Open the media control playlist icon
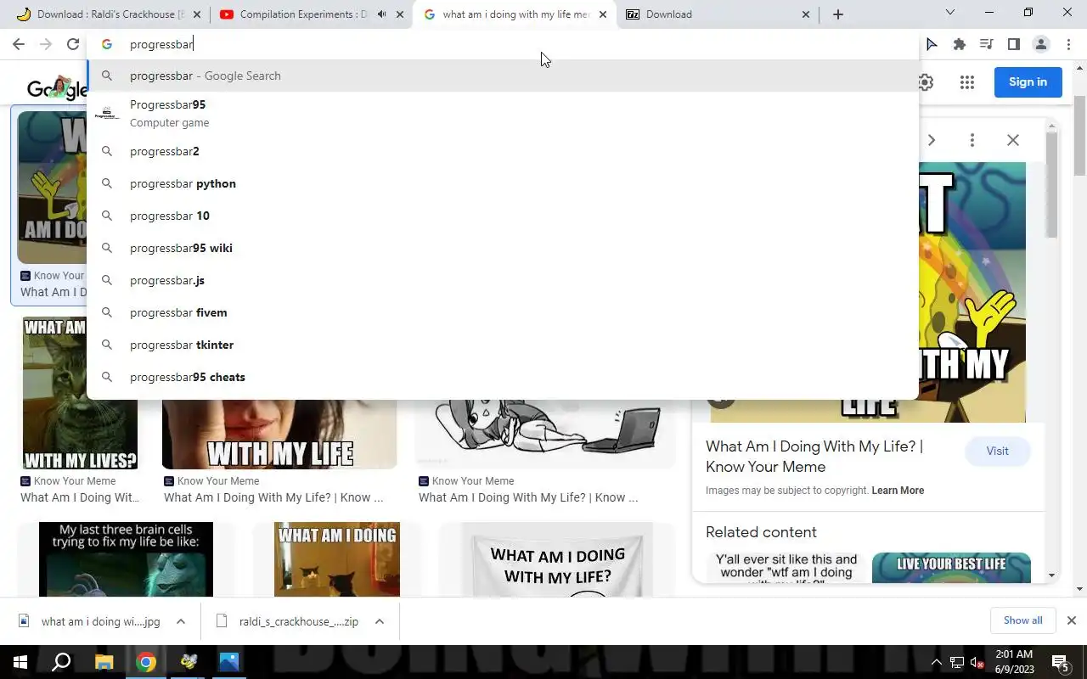 (987, 44)
